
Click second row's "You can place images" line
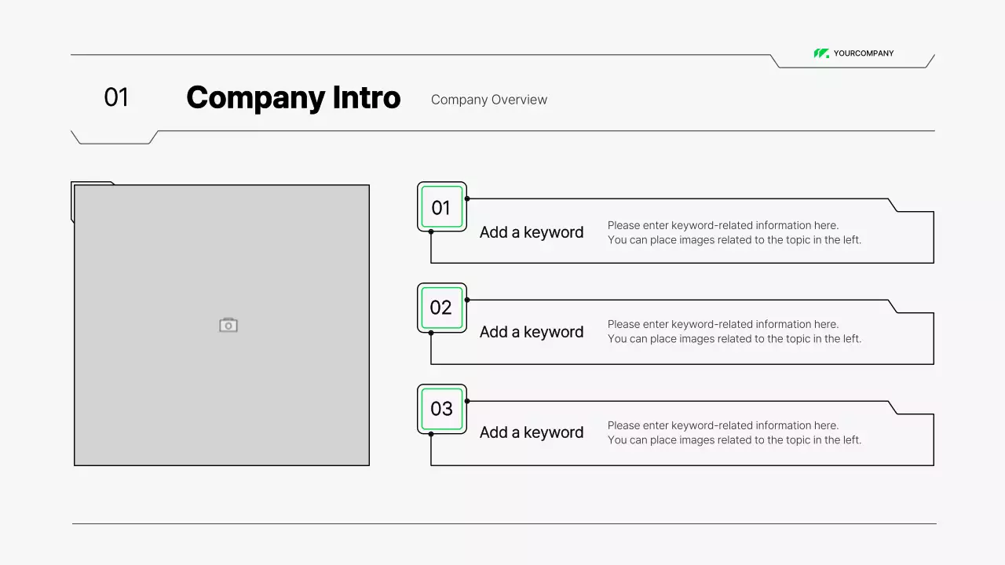click(x=734, y=339)
